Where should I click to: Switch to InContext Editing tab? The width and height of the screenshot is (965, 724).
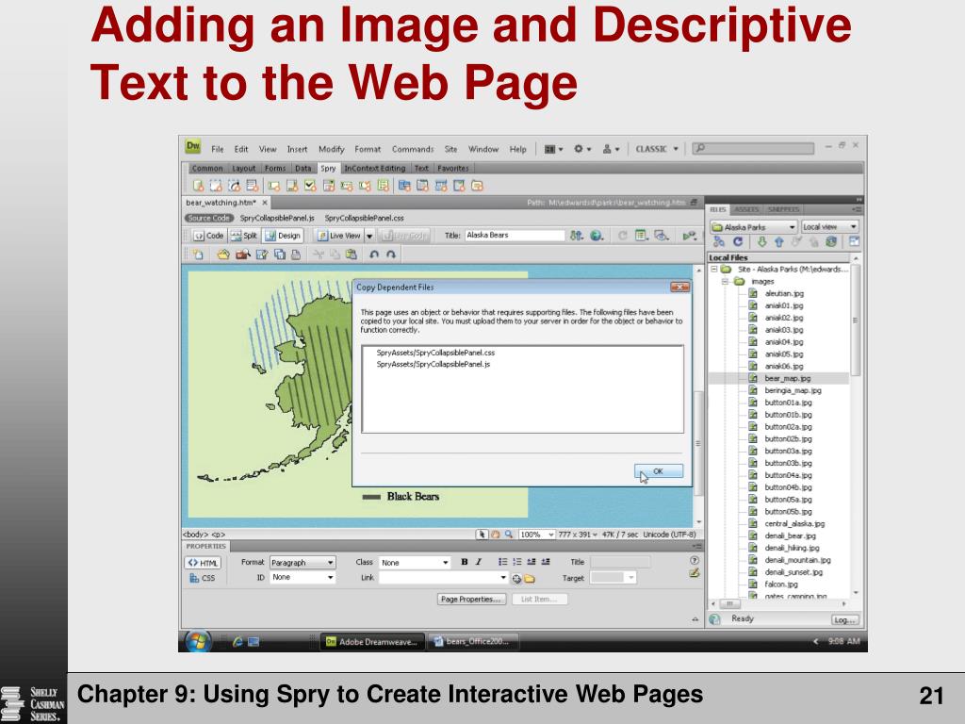pos(375,168)
